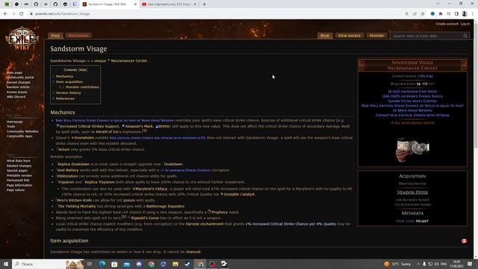
Task: Open Discord from the taskbar
Action: pos(139,264)
